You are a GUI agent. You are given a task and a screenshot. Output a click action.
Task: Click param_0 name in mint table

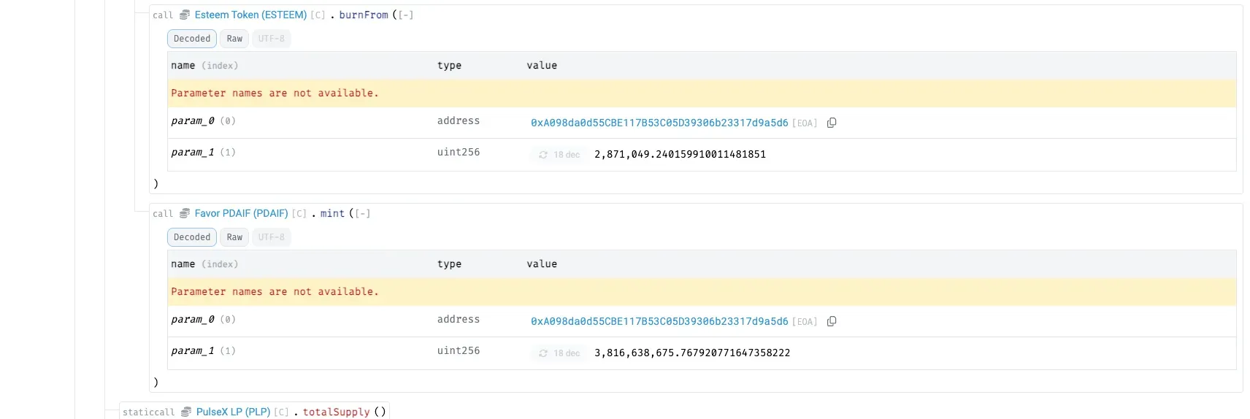coord(193,319)
